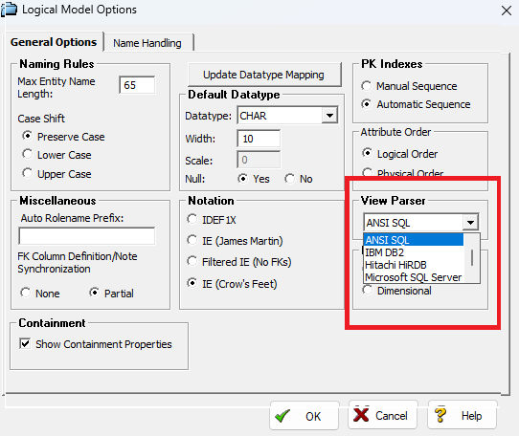
Task: Choose Microsoft SQL Server in parser list
Action: (414, 277)
